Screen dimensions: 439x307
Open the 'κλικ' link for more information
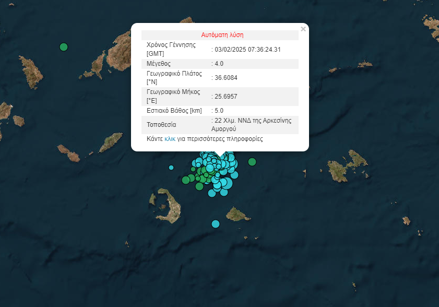pyautogui.click(x=170, y=139)
